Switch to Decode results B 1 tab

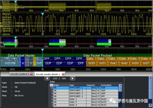point(20,74)
